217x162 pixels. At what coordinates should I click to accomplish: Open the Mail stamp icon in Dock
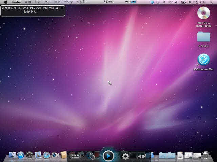[38, 155]
